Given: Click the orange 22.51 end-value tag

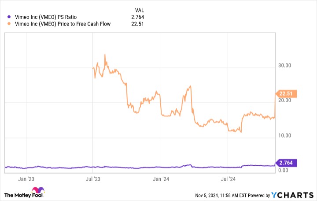Looking at the screenshot, I should coord(287,93).
